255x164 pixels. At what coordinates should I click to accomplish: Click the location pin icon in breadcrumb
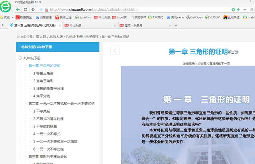pos(18,37)
